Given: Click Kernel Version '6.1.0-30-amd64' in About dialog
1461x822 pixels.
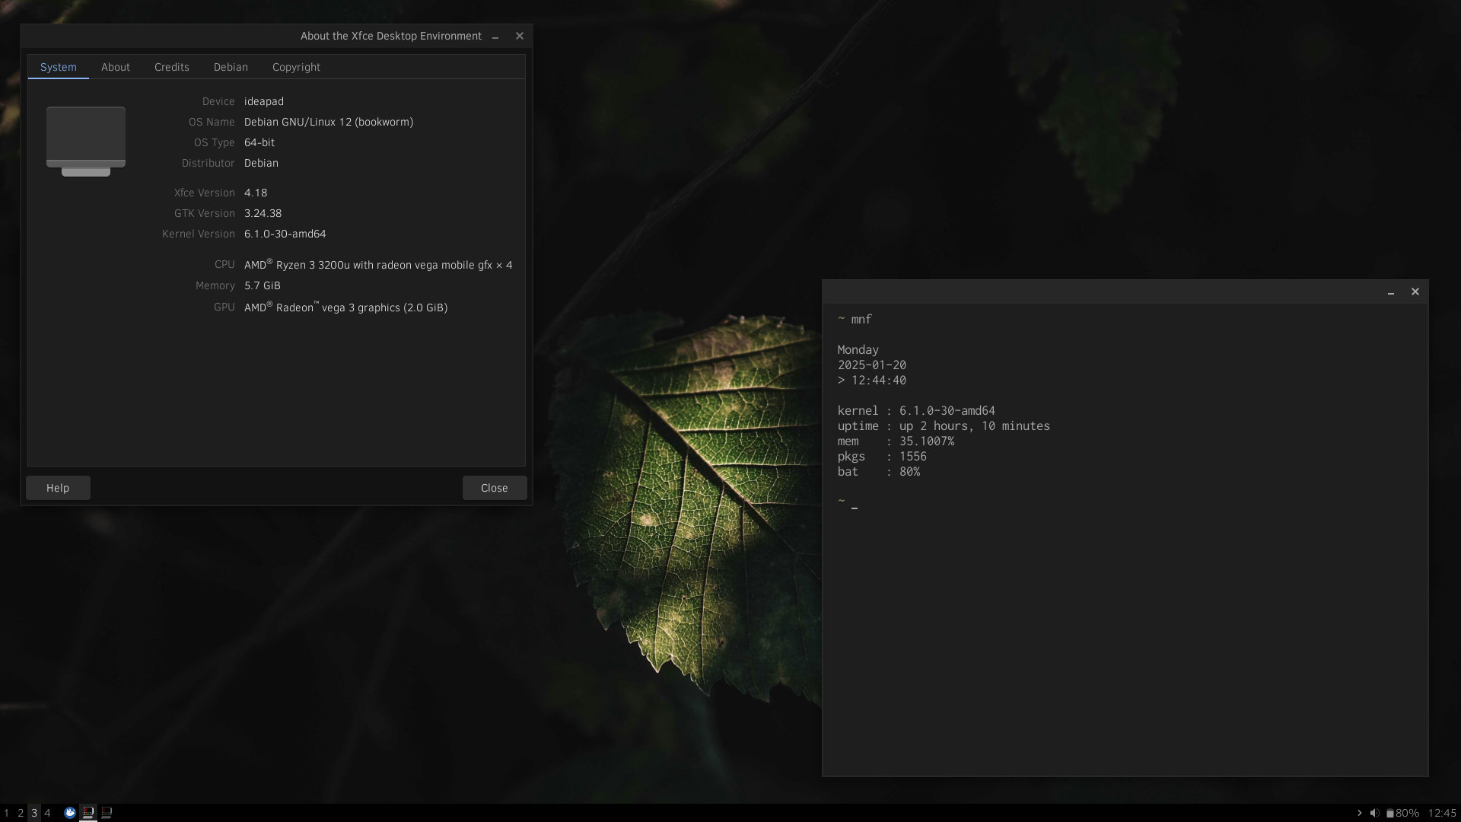Looking at the screenshot, I should click(285, 234).
